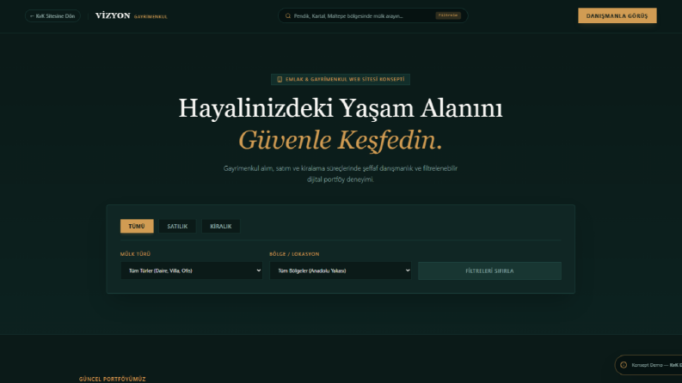Open the Bölge / Lokasyon dropdown

pyautogui.click(x=340, y=271)
